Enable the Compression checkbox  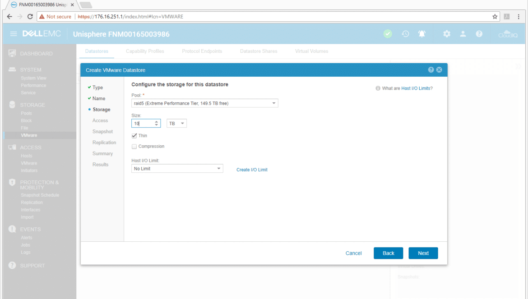(x=134, y=146)
